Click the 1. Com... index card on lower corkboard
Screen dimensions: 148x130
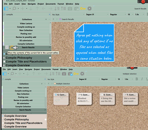[84, 99]
